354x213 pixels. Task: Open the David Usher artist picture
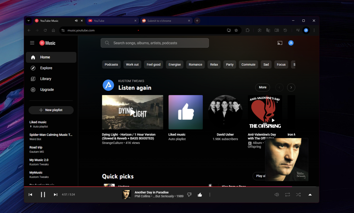pyautogui.click(x=225, y=112)
